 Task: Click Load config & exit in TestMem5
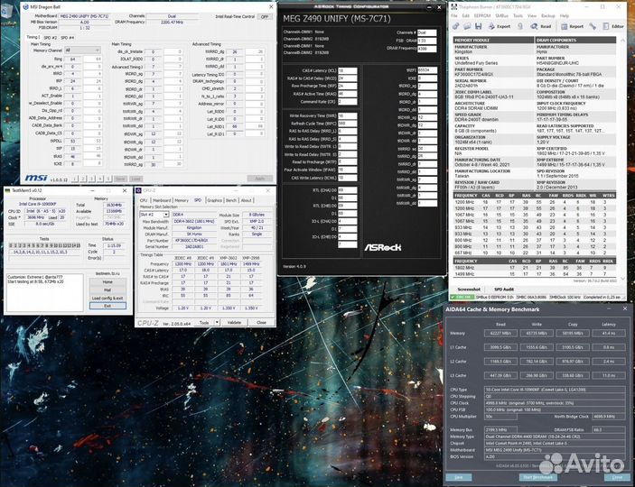(107, 299)
